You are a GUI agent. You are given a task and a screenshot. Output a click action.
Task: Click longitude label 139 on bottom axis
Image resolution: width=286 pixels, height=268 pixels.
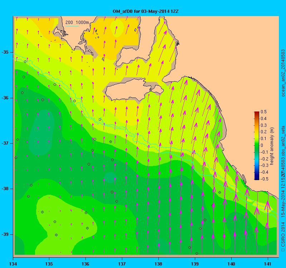195,264
